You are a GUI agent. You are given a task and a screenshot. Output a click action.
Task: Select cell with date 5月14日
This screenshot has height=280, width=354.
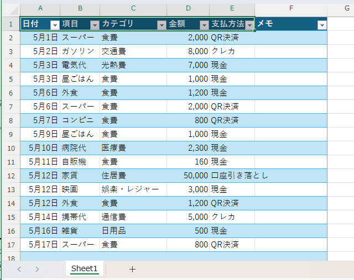(40, 217)
